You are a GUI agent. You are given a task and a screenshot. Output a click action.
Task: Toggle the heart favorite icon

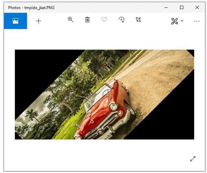click(104, 20)
